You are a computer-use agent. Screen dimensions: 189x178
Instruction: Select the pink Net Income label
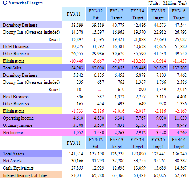(x=31, y=132)
